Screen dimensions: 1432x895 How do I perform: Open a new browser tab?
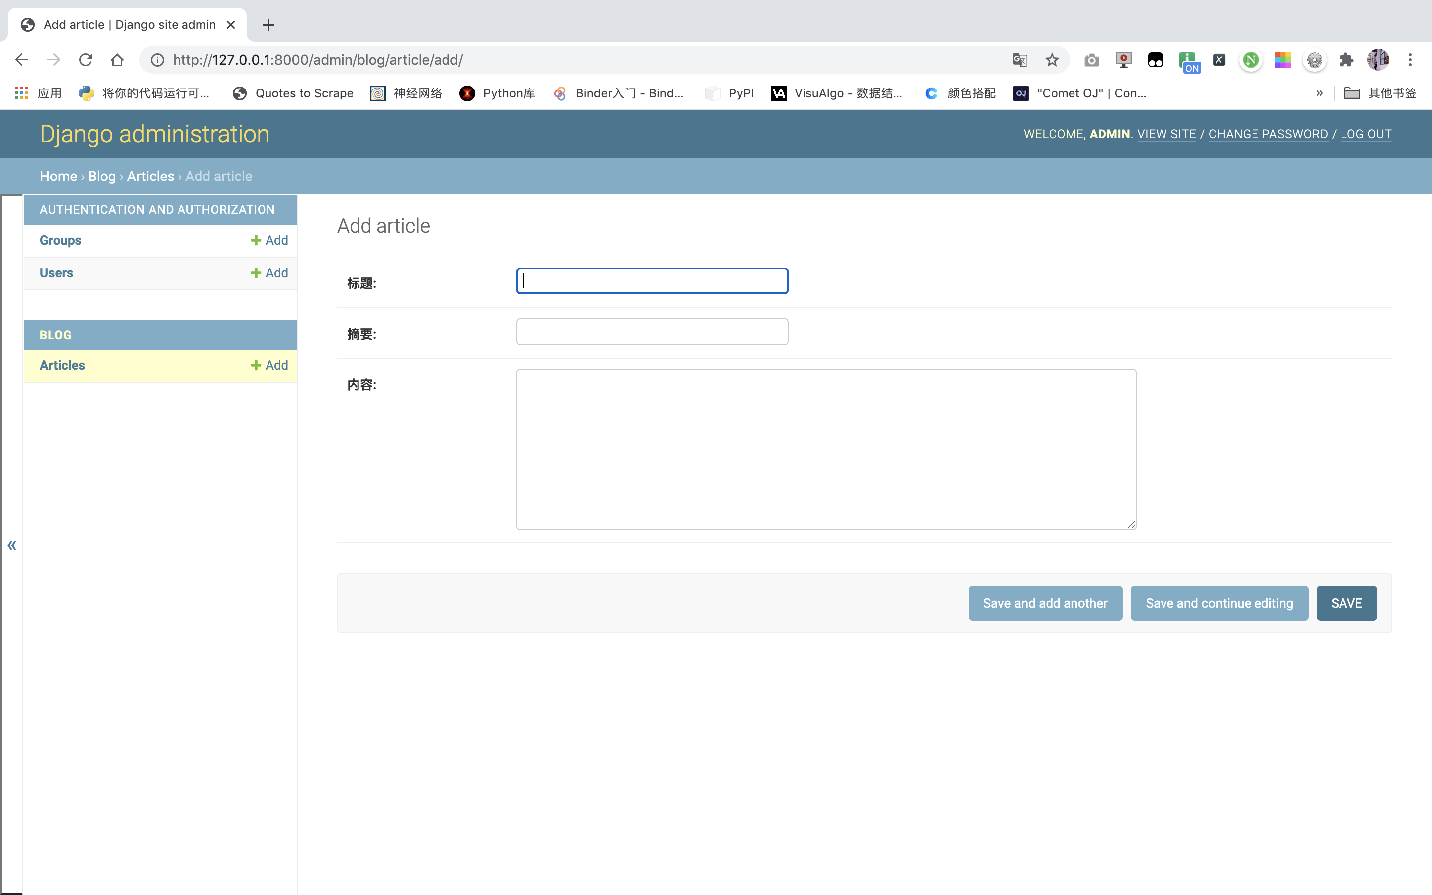point(268,25)
